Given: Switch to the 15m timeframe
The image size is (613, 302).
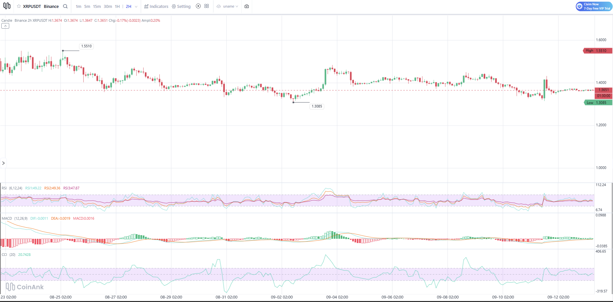Looking at the screenshot, I should [97, 6].
